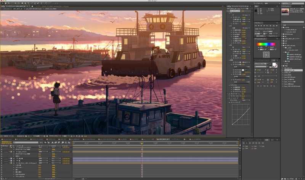
Task: Switch to pre_WATERmask timeline tab
Action: (x=90, y=139)
